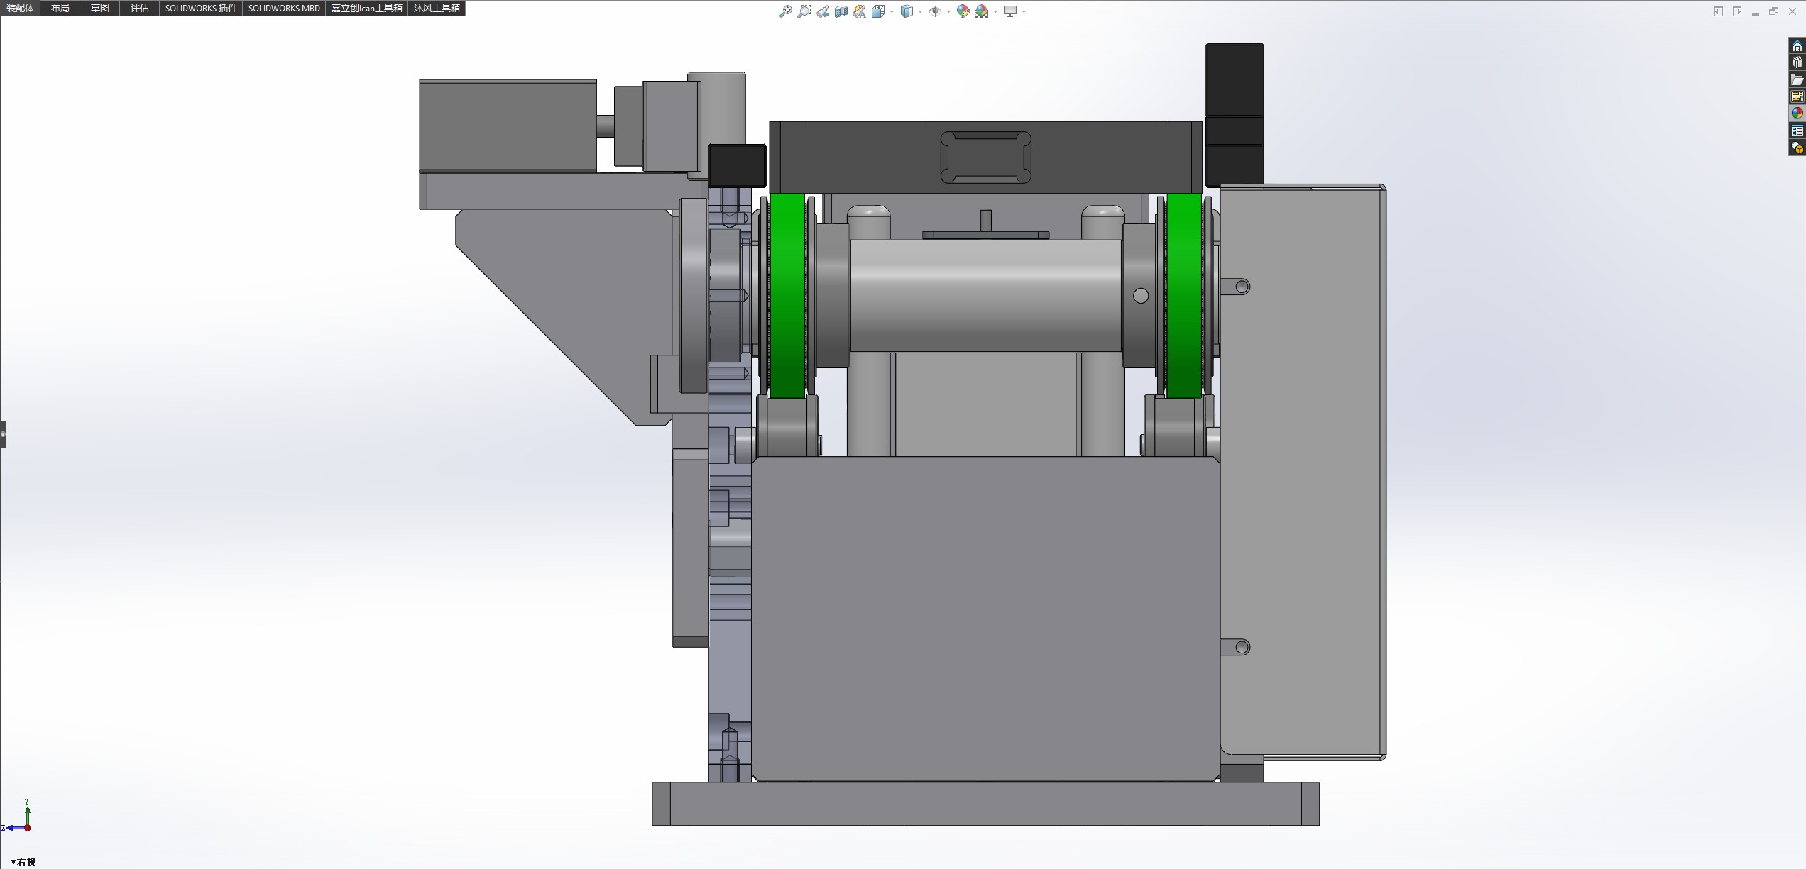Open File Explorer folder icon in task pane
This screenshot has height=869, width=1806.
(1797, 79)
